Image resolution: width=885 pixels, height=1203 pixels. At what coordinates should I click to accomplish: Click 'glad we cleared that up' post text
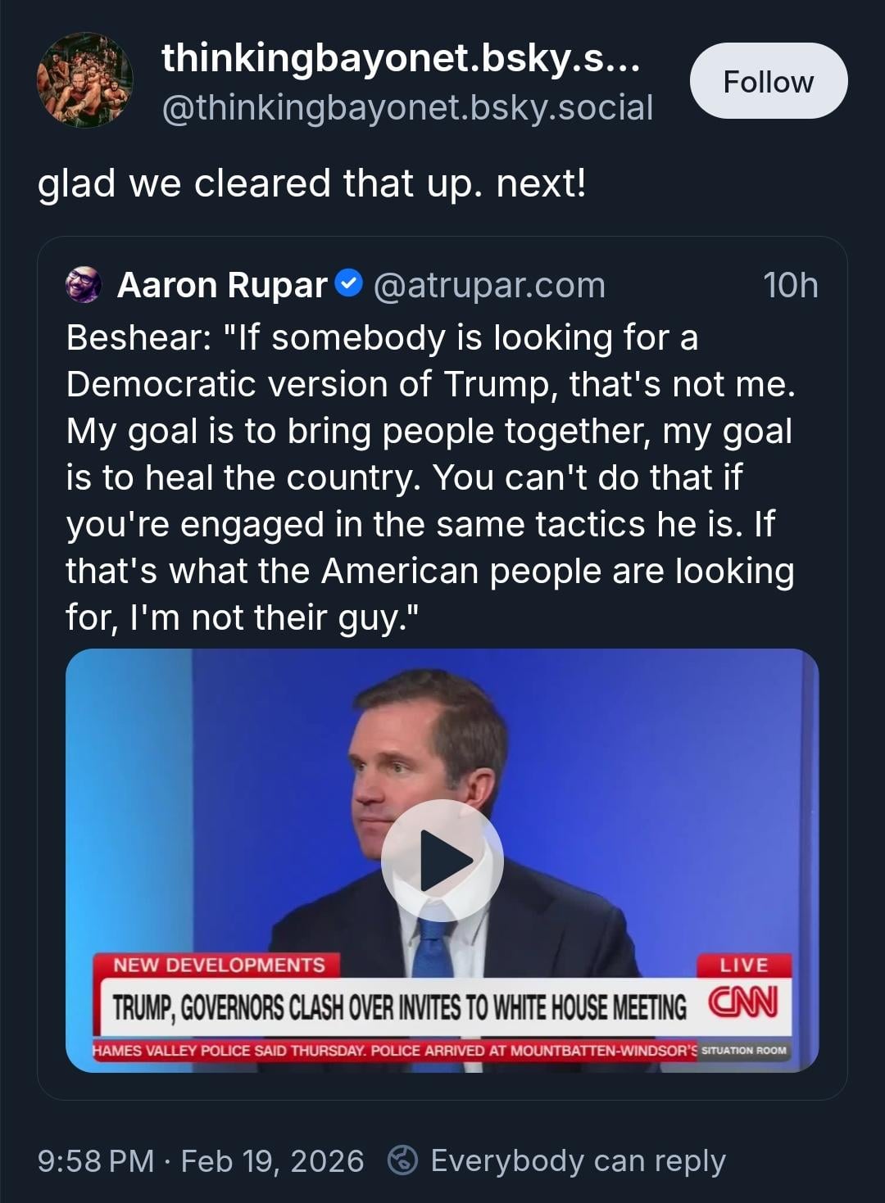(x=311, y=183)
